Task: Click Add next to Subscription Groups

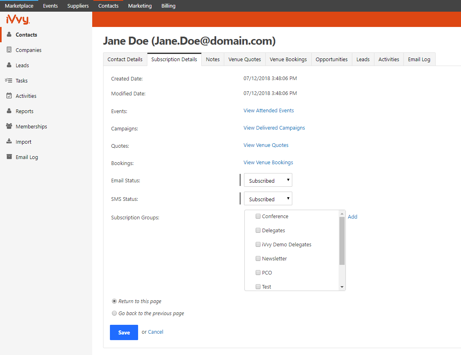Action: click(353, 217)
